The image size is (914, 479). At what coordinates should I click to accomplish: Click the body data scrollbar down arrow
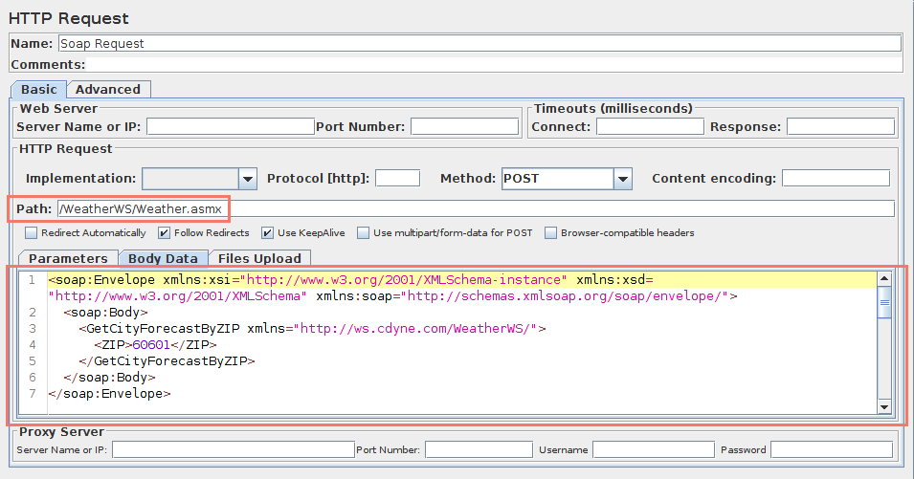[884, 407]
